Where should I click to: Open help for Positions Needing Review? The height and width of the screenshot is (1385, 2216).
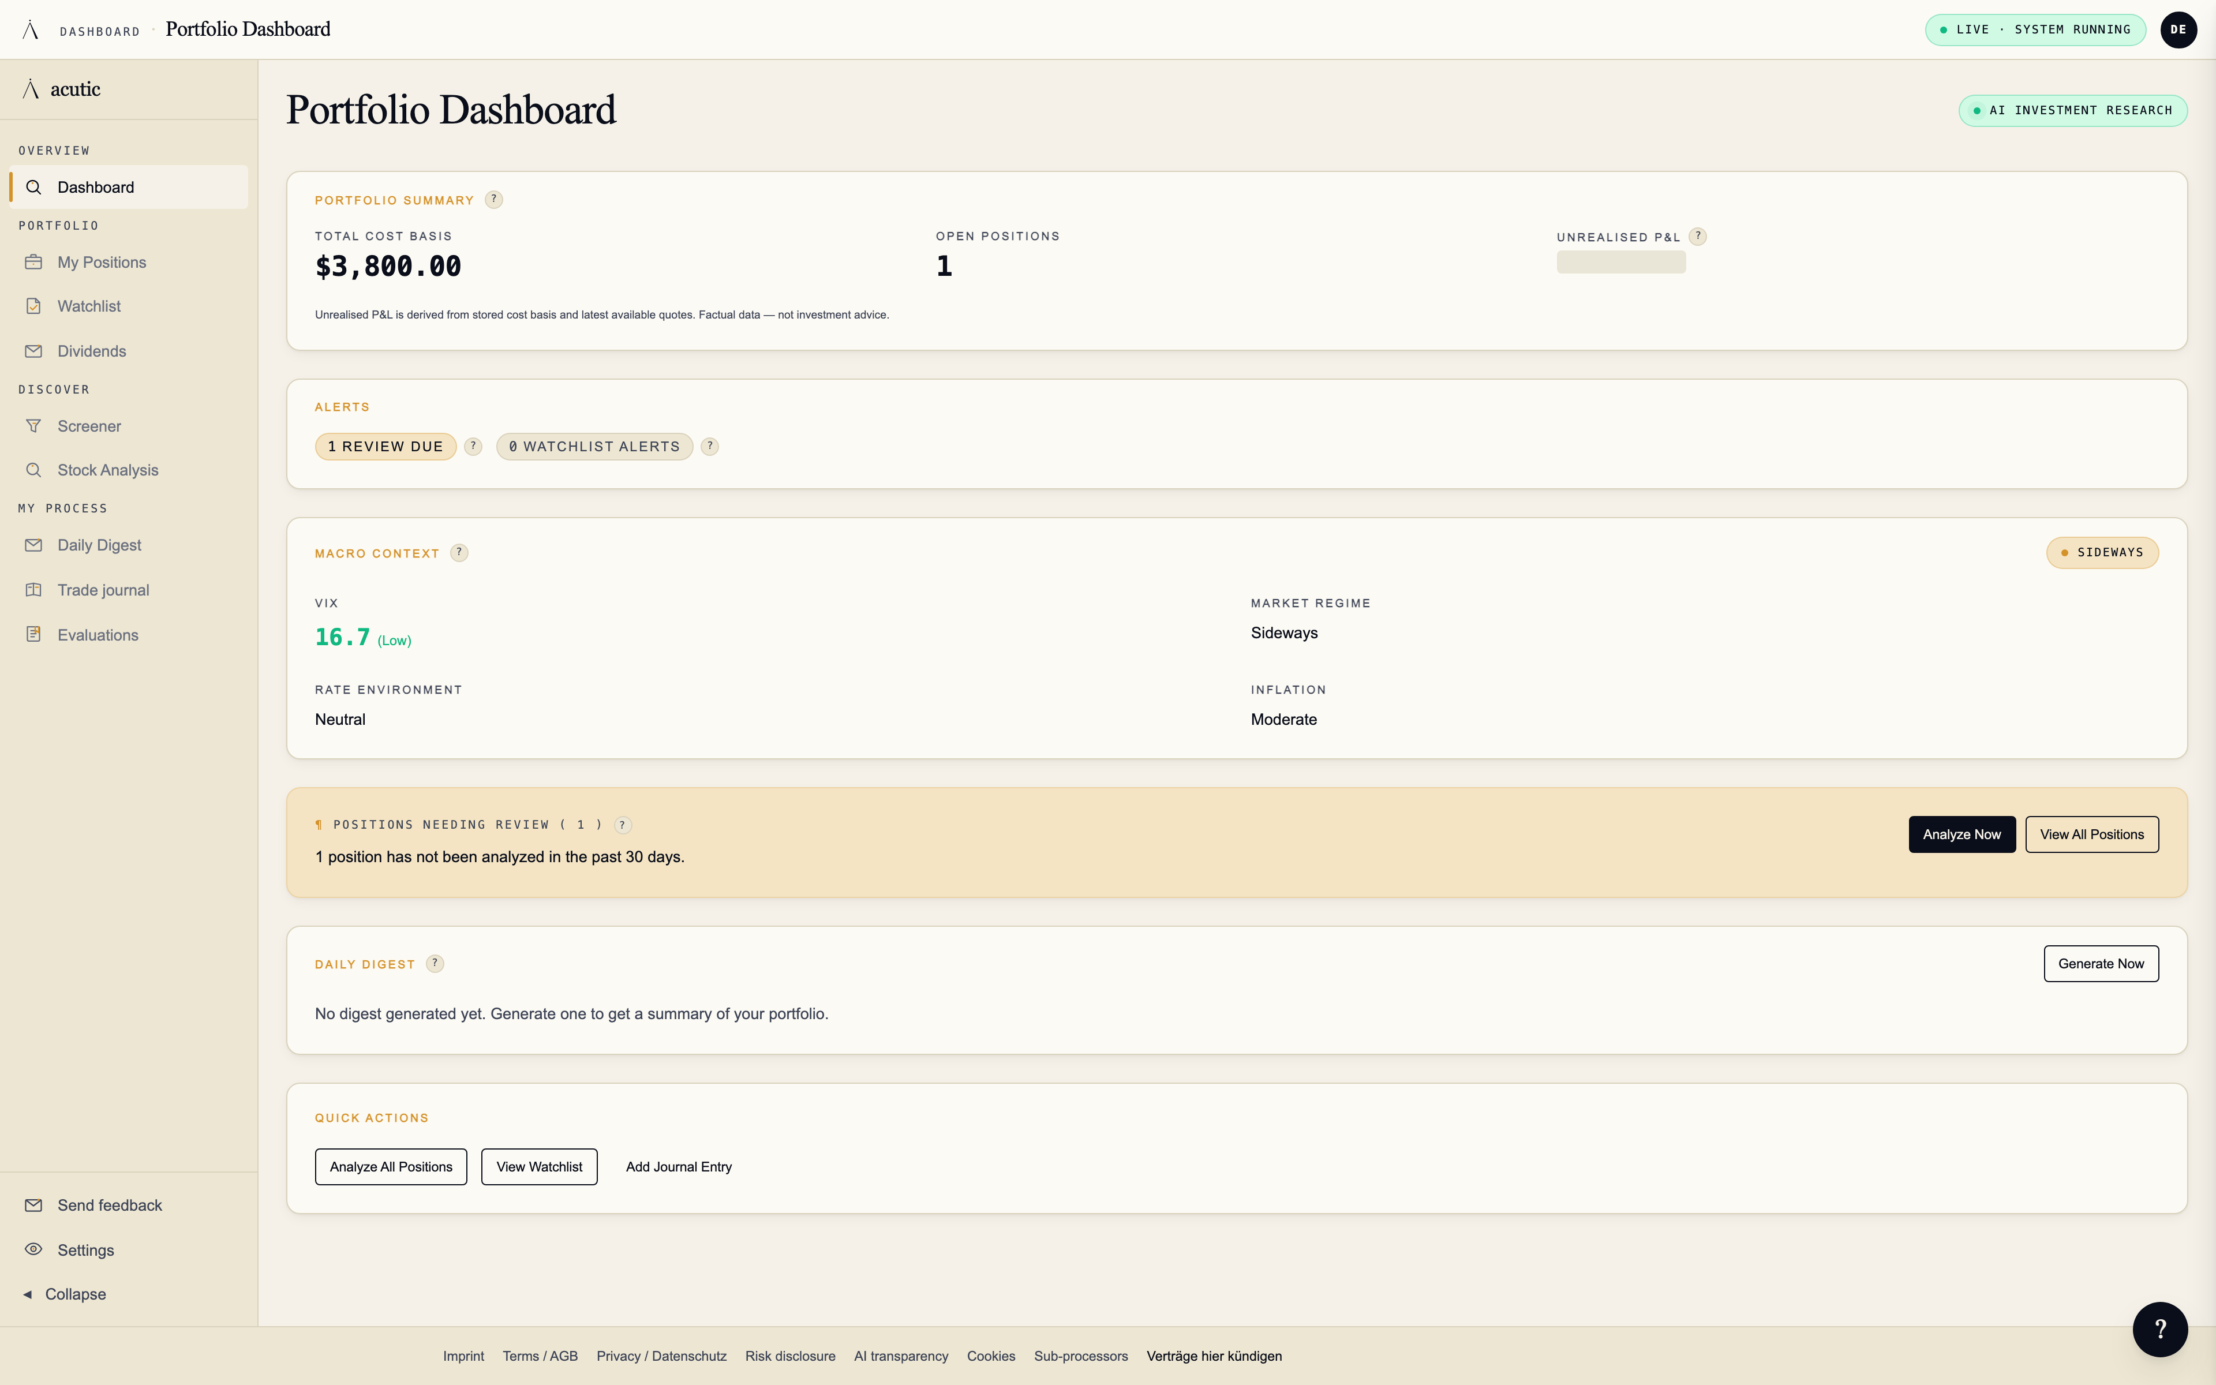click(623, 825)
